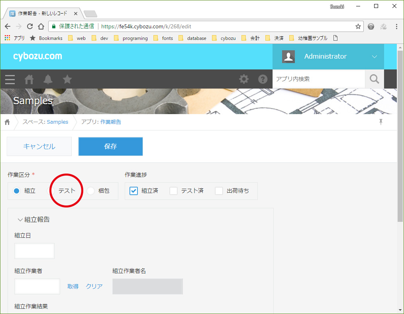Screen dimensions: 404x314
Task: Click the 取得 lookup link
Action: click(x=73, y=286)
